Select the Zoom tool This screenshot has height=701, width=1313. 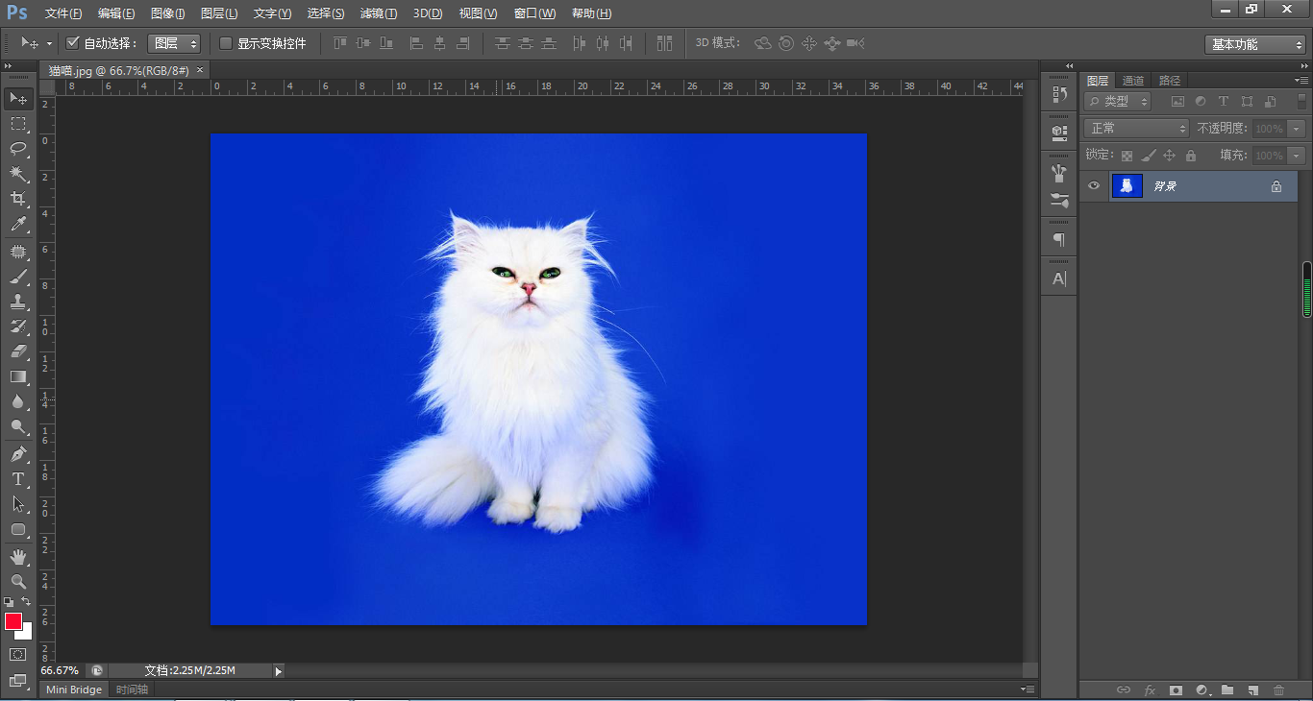[18, 582]
